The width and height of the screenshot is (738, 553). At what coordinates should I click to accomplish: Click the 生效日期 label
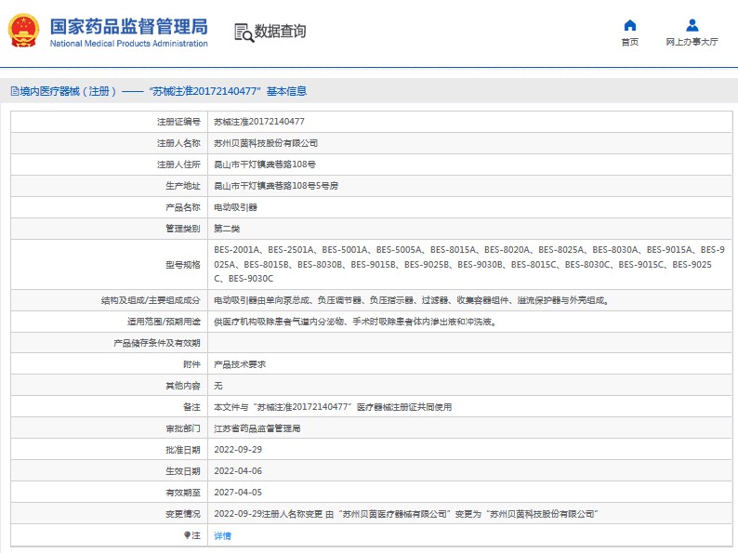tap(183, 471)
